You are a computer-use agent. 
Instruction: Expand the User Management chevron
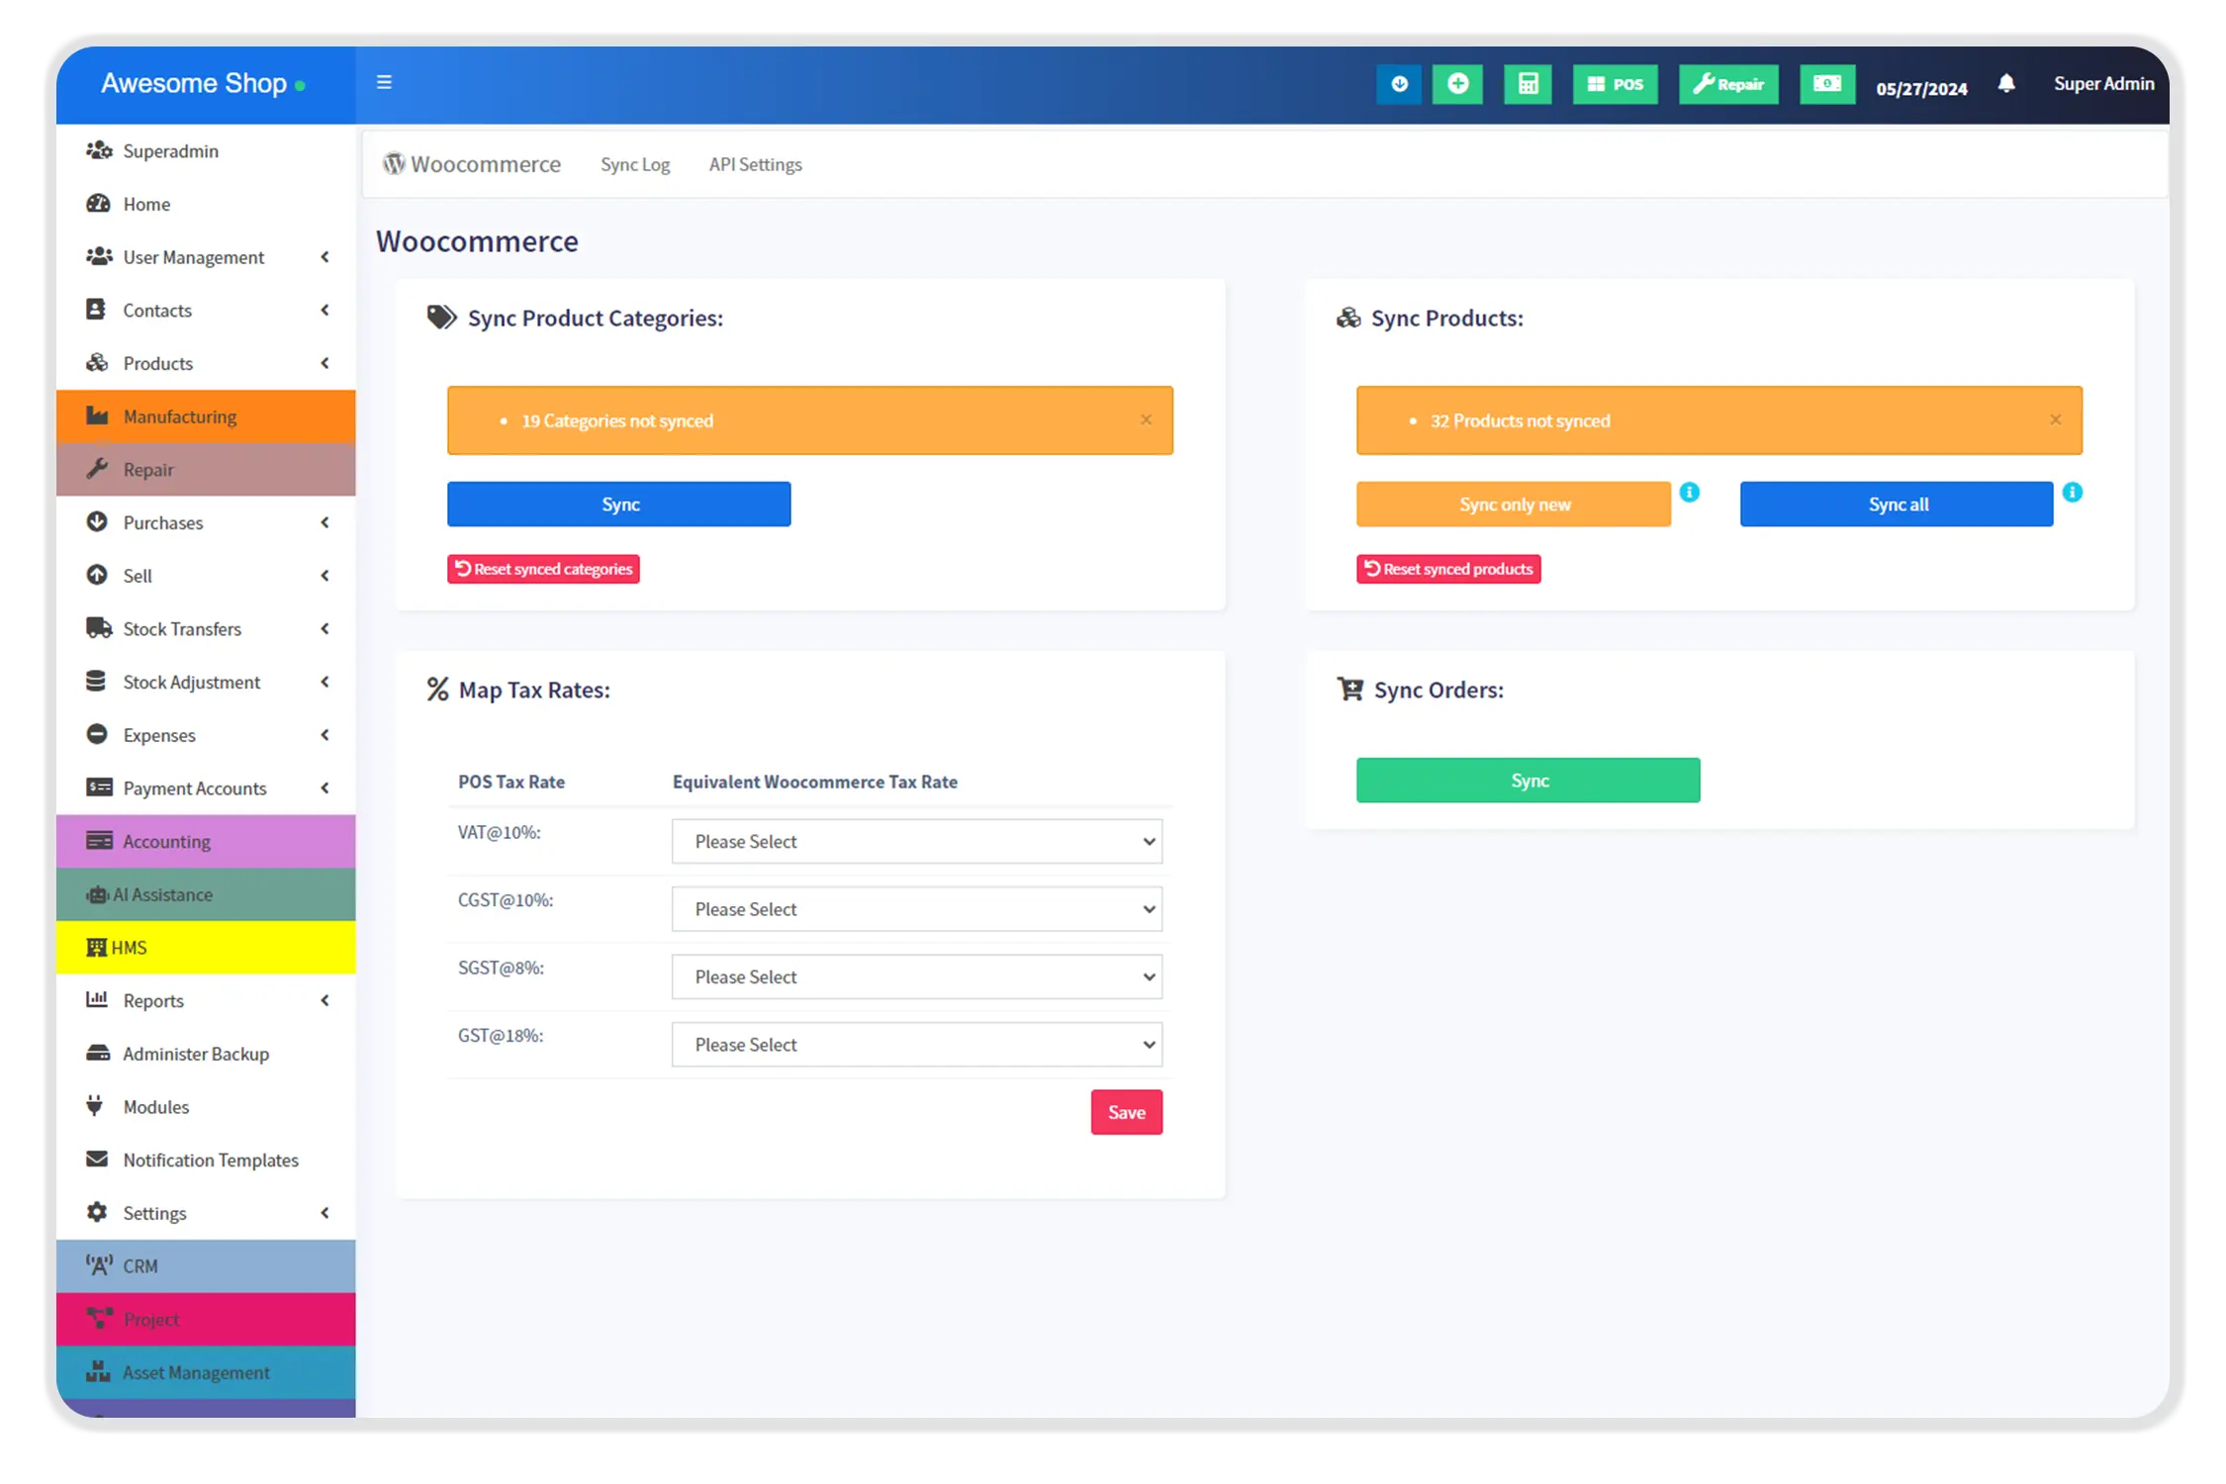coord(325,257)
